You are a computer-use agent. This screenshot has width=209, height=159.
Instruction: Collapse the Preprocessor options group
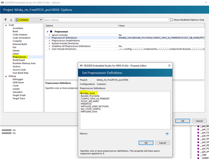coord(47,32)
